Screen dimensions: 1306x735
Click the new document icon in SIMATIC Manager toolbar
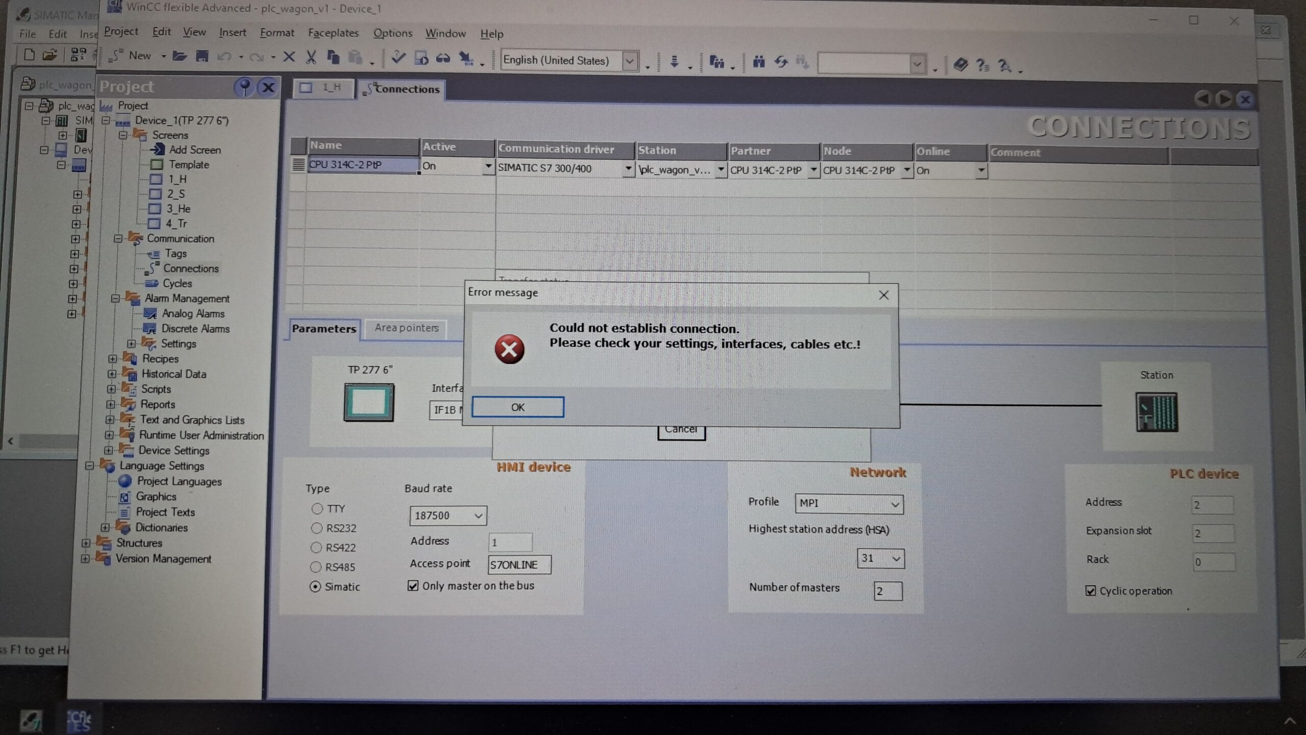click(x=29, y=55)
